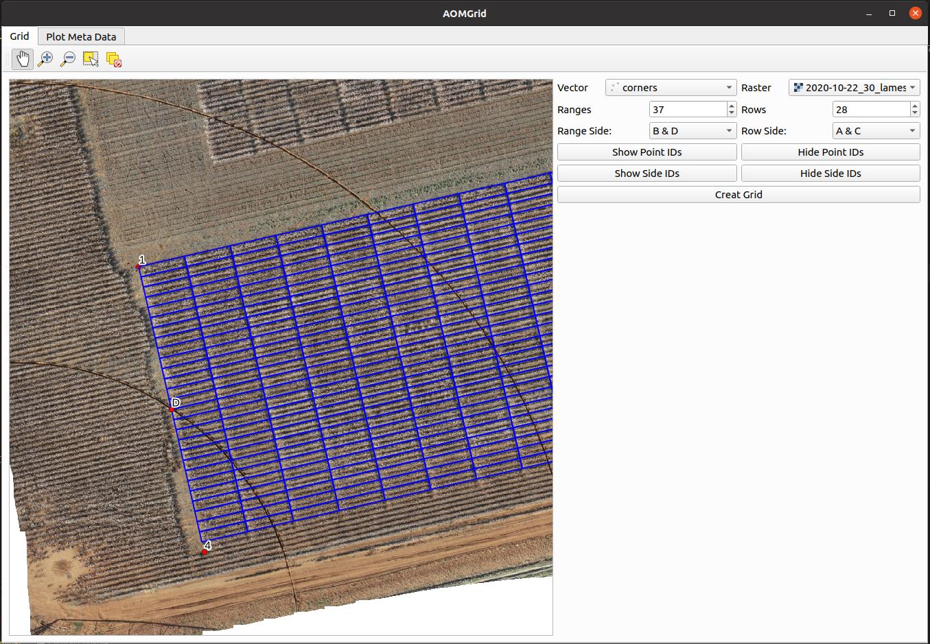
Task: Click into the Ranges value field
Action: pos(688,109)
